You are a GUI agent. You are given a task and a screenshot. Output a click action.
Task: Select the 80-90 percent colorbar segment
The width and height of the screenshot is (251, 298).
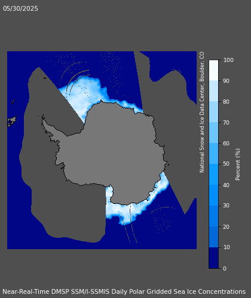pos(213,91)
